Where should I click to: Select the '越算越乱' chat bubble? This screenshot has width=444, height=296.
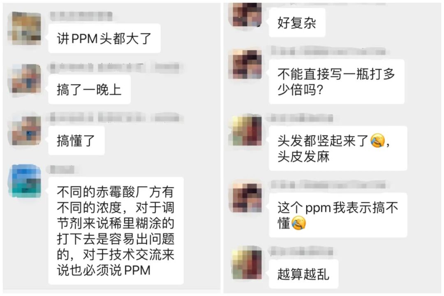[303, 274]
